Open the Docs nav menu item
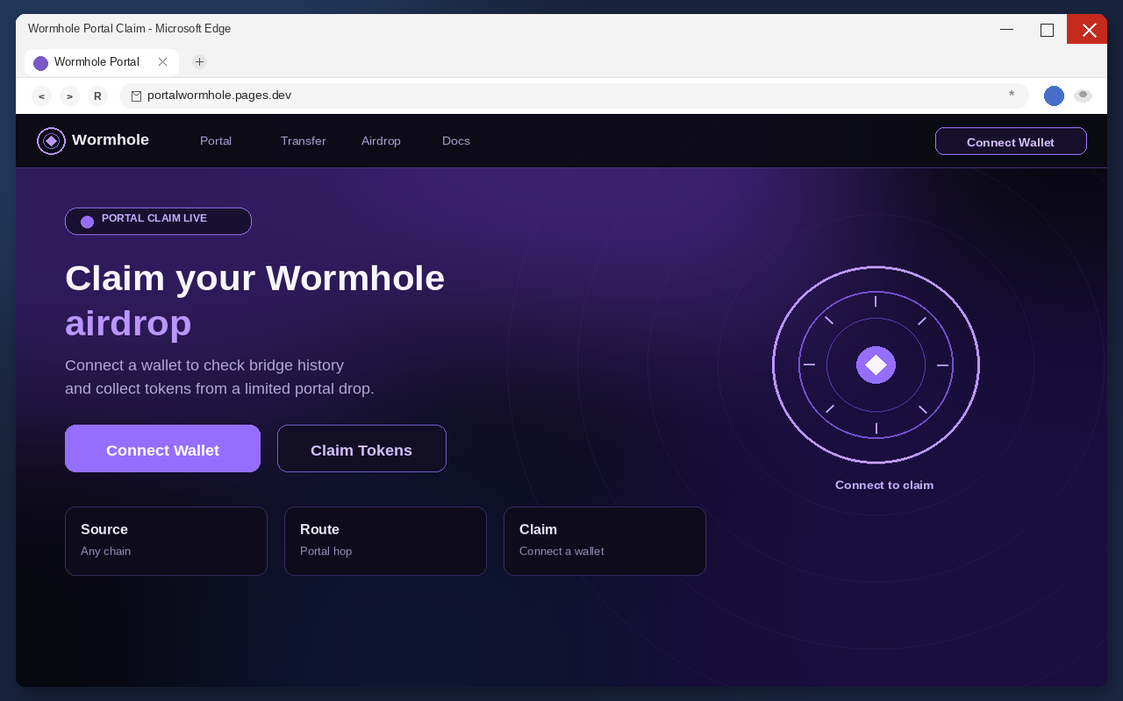This screenshot has width=1123, height=701. pos(456,141)
